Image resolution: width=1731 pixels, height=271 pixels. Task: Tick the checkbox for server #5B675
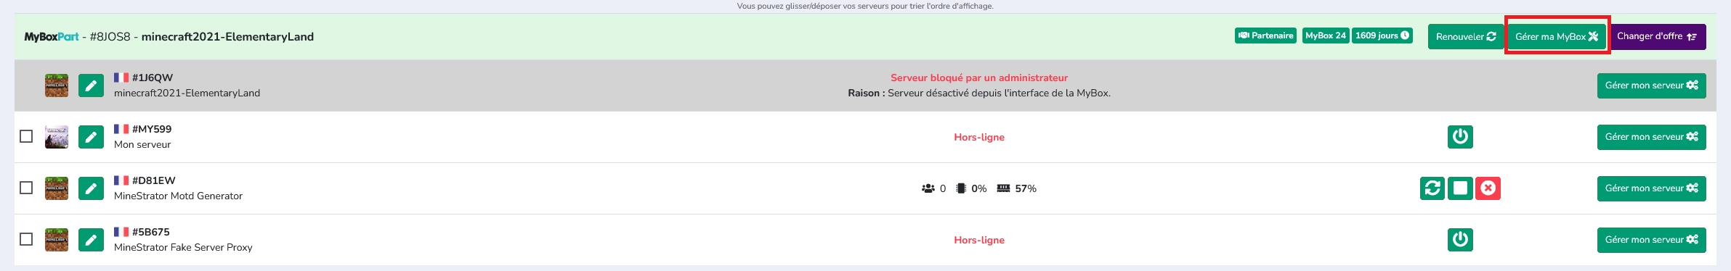coord(26,239)
